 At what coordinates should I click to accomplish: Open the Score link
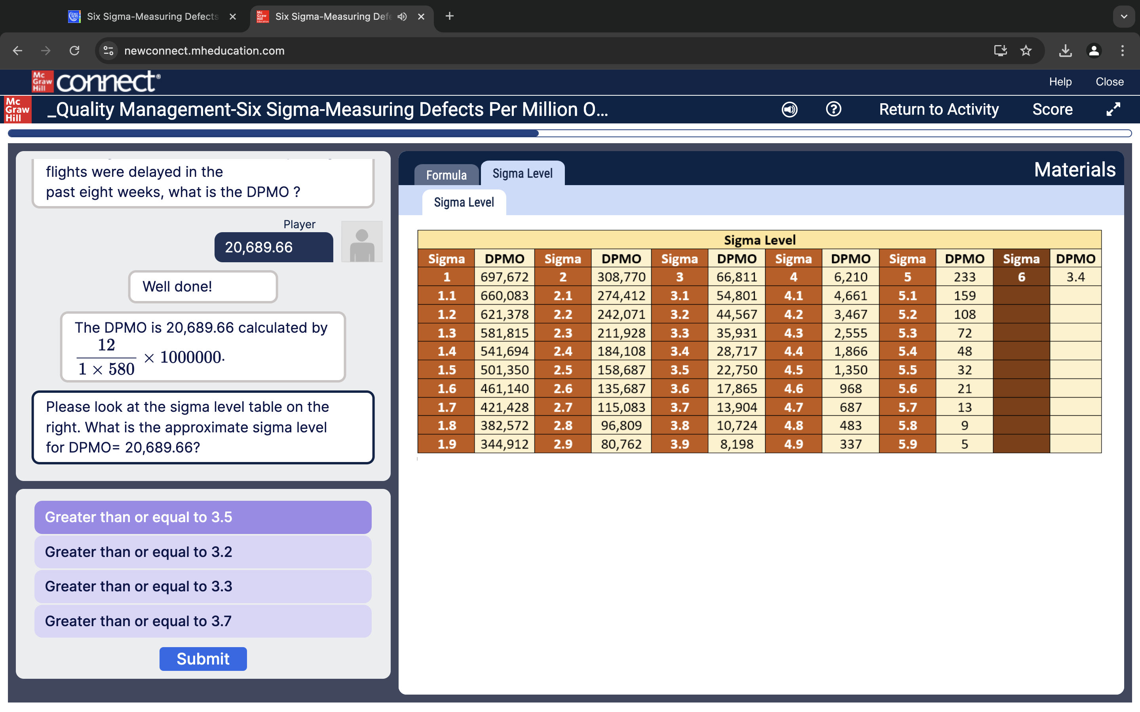[x=1052, y=109]
